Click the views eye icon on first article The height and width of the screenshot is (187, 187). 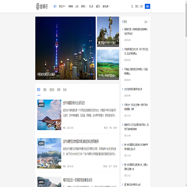pyautogui.click(x=104, y=128)
